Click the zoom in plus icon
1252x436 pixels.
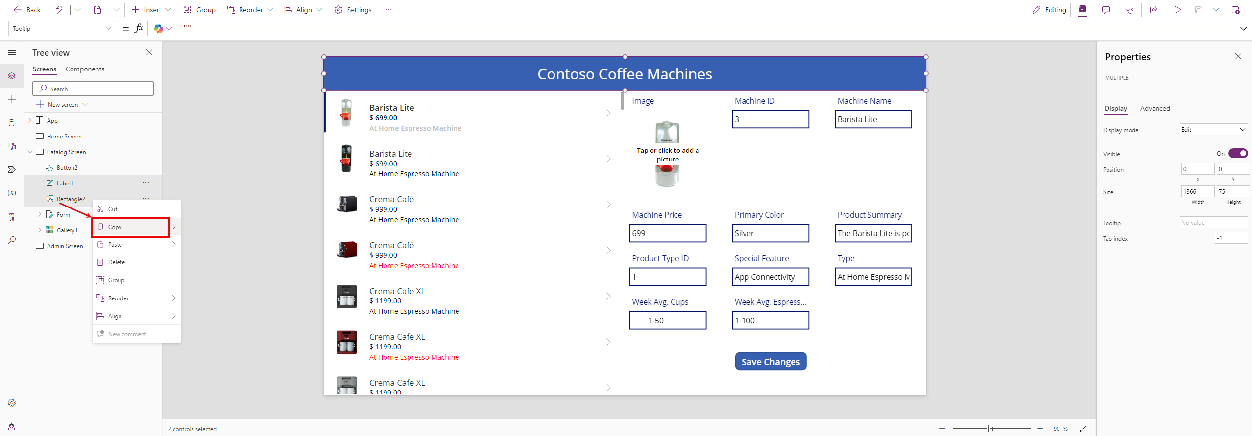1040,429
